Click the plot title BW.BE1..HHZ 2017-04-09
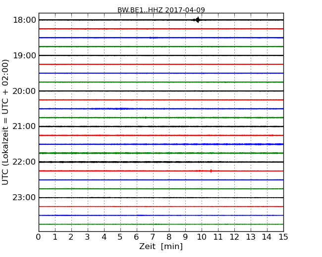 point(161,10)
